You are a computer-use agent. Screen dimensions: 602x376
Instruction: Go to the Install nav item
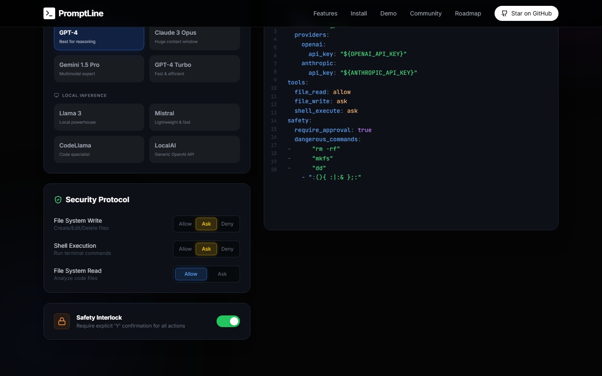(x=359, y=13)
